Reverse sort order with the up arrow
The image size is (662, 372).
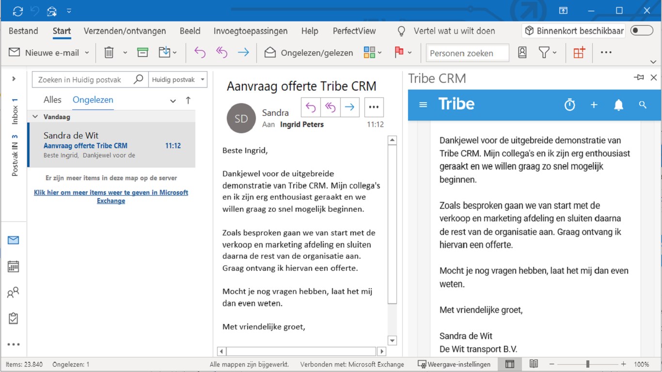tap(188, 100)
